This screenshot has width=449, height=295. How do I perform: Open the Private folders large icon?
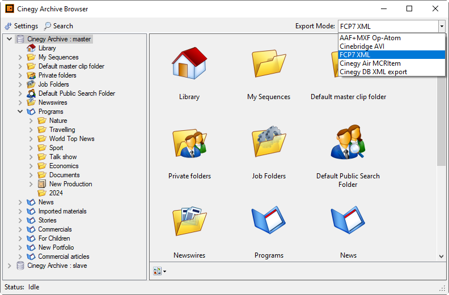pyautogui.click(x=189, y=143)
